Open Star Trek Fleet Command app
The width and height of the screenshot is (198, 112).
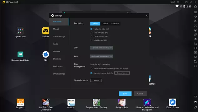coord(46,102)
